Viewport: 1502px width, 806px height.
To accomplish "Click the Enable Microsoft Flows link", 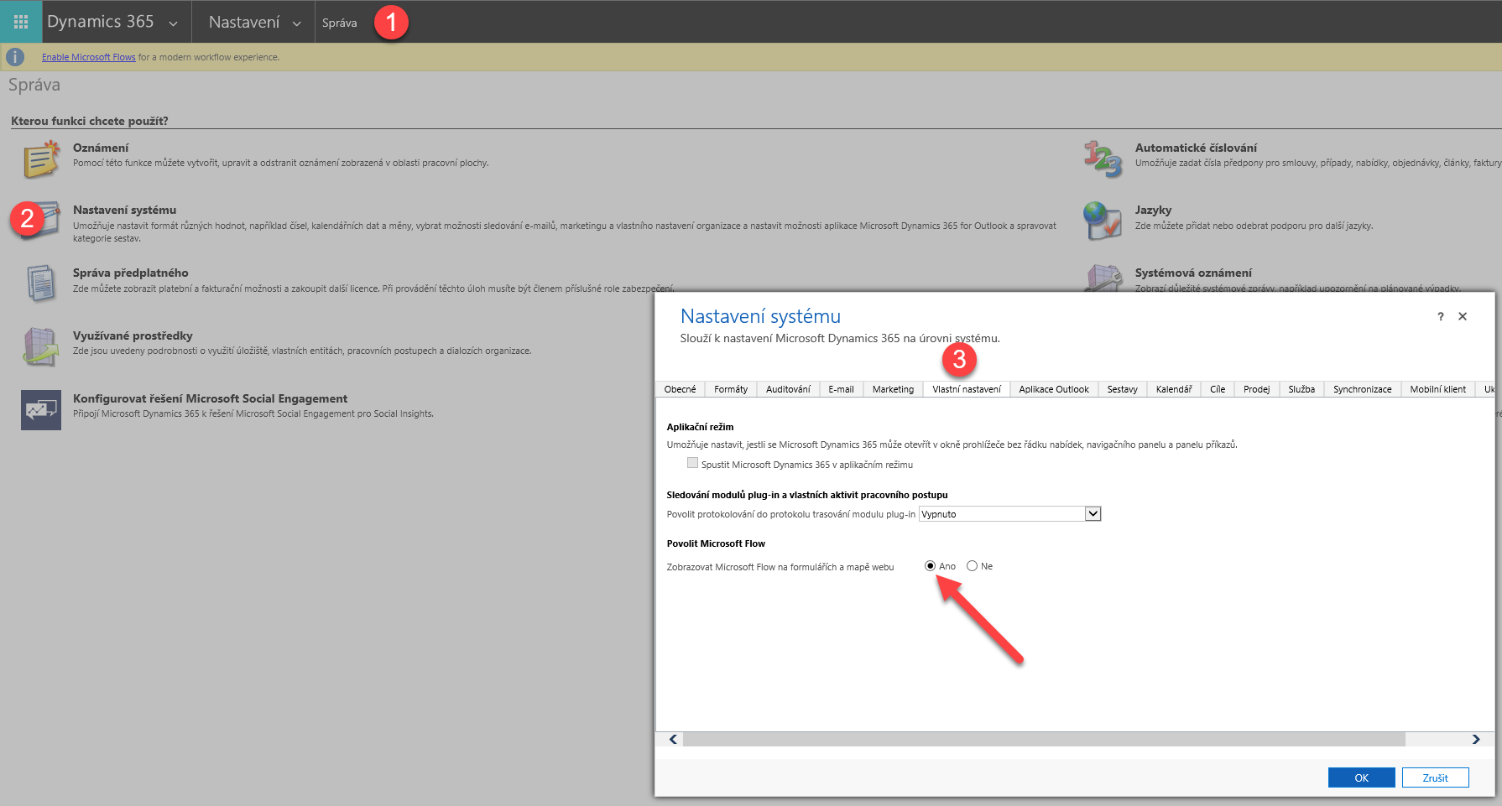I will pos(89,57).
